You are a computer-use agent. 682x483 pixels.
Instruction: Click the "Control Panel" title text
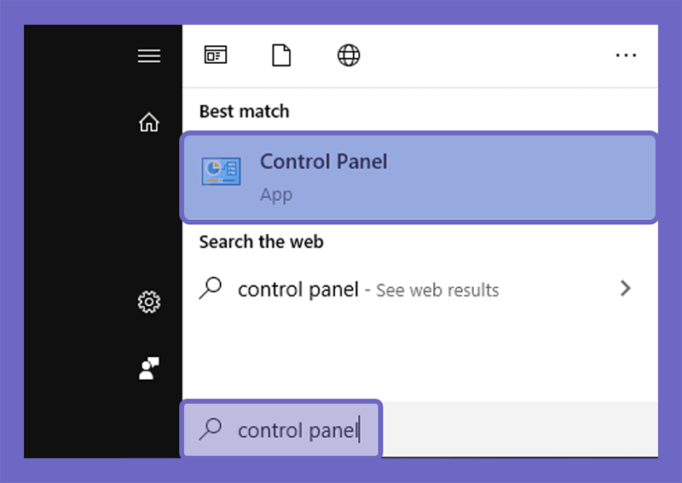coord(324,162)
